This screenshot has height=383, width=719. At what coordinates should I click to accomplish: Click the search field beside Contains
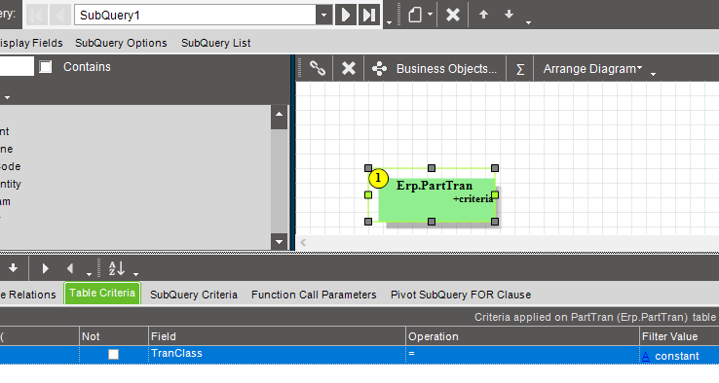point(17,66)
